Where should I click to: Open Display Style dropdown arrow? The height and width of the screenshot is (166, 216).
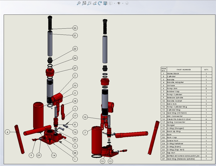(x=115, y=4)
